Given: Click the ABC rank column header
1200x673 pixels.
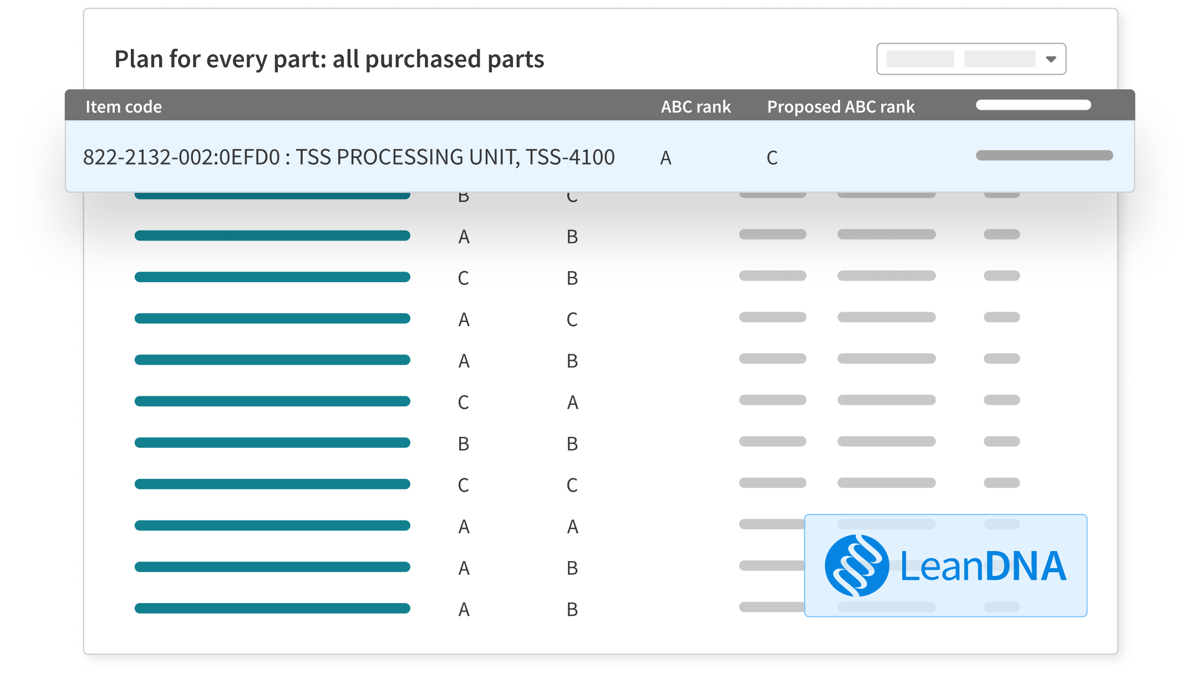Looking at the screenshot, I should coord(695,106).
